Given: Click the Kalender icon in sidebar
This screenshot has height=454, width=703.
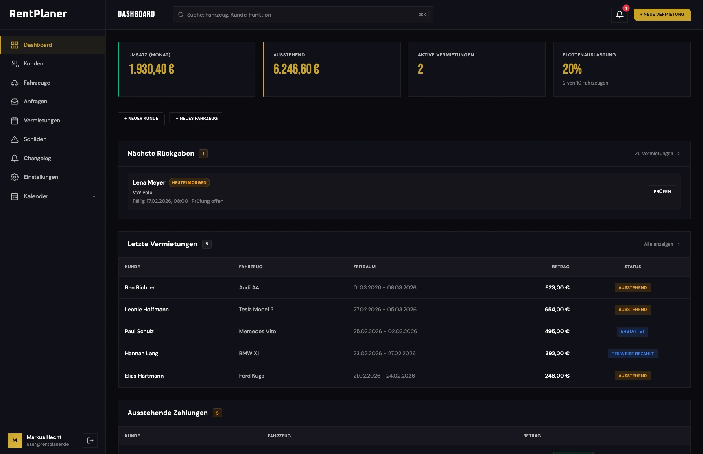Looking at the screenshot, I should point(15,196).
